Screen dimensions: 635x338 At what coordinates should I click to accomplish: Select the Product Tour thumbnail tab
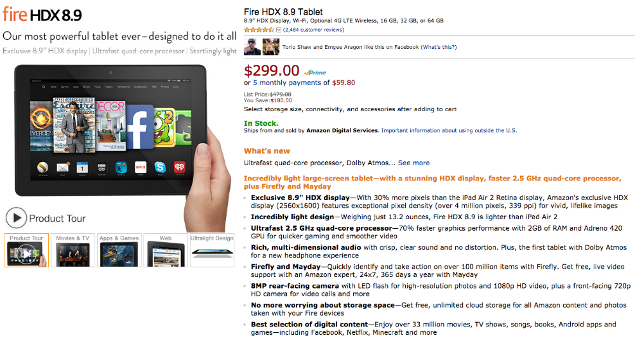tap(26, 250)
